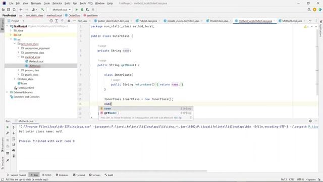Minimize Run panel with minus icon
The height and width of the screenshot is (182, 323).
tap(316, 121)
